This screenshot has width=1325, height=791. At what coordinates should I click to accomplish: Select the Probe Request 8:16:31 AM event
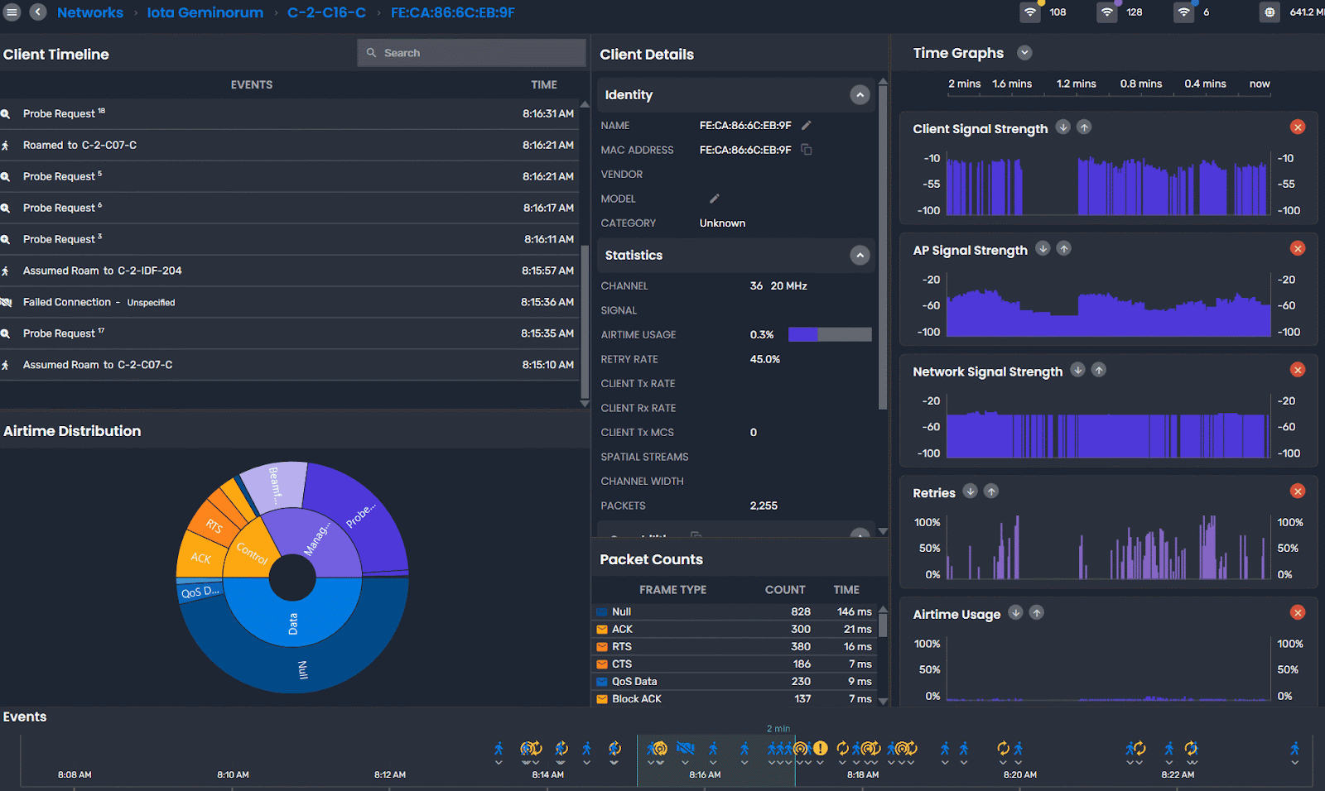tap(289, 114)
